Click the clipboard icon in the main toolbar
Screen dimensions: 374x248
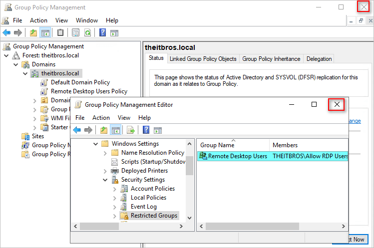pos(60,33)
